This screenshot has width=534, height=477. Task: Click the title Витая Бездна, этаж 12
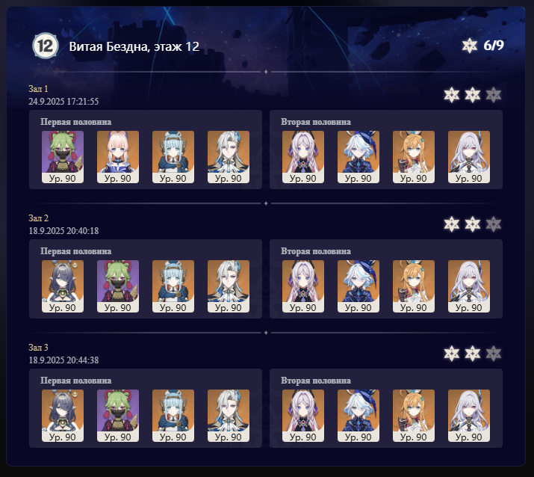coord(134,46)
